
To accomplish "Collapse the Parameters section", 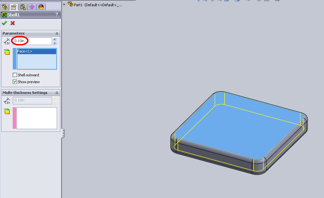I will [x=57, y=33].
